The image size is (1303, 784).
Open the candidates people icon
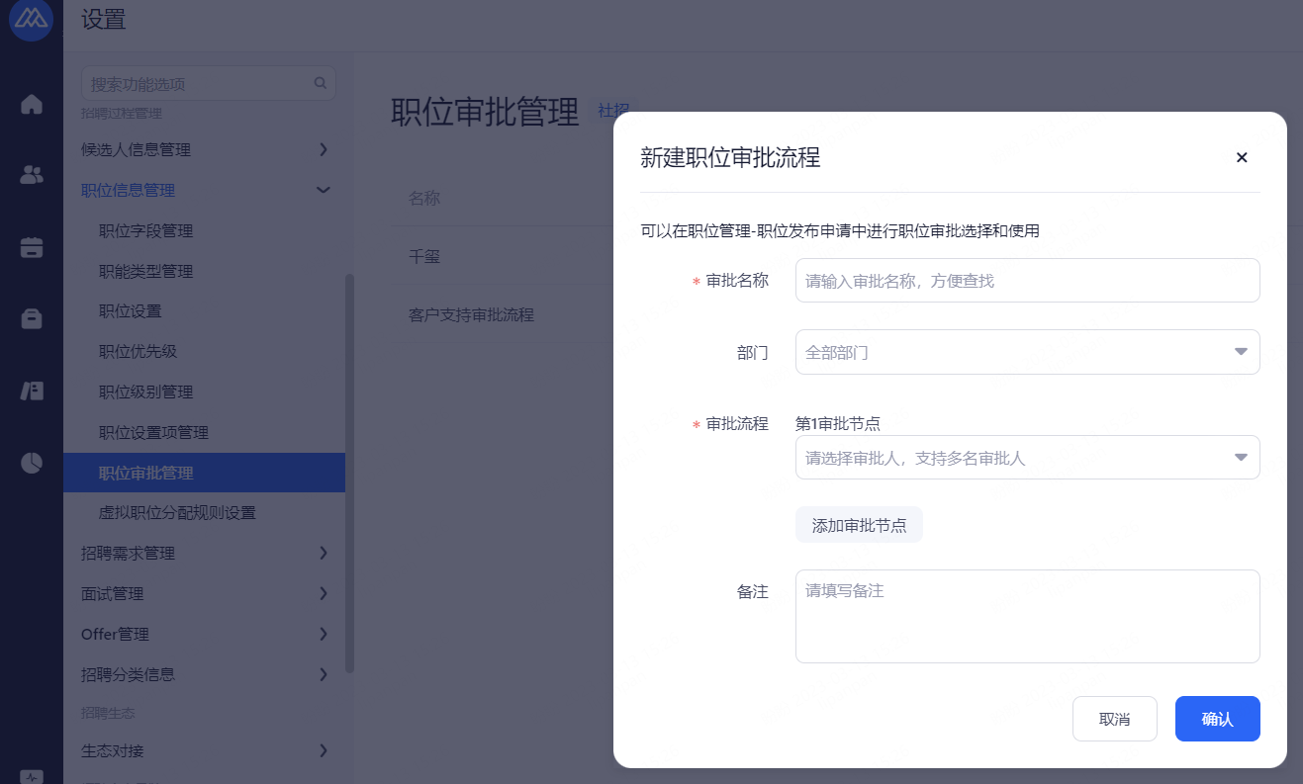click(32, 175)
